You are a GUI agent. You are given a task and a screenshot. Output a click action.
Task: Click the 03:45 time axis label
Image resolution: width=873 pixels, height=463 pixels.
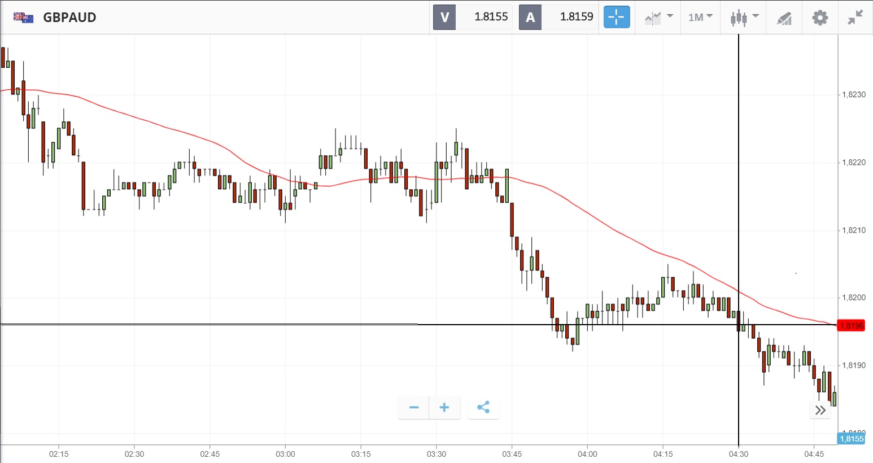tap(512, 454)
